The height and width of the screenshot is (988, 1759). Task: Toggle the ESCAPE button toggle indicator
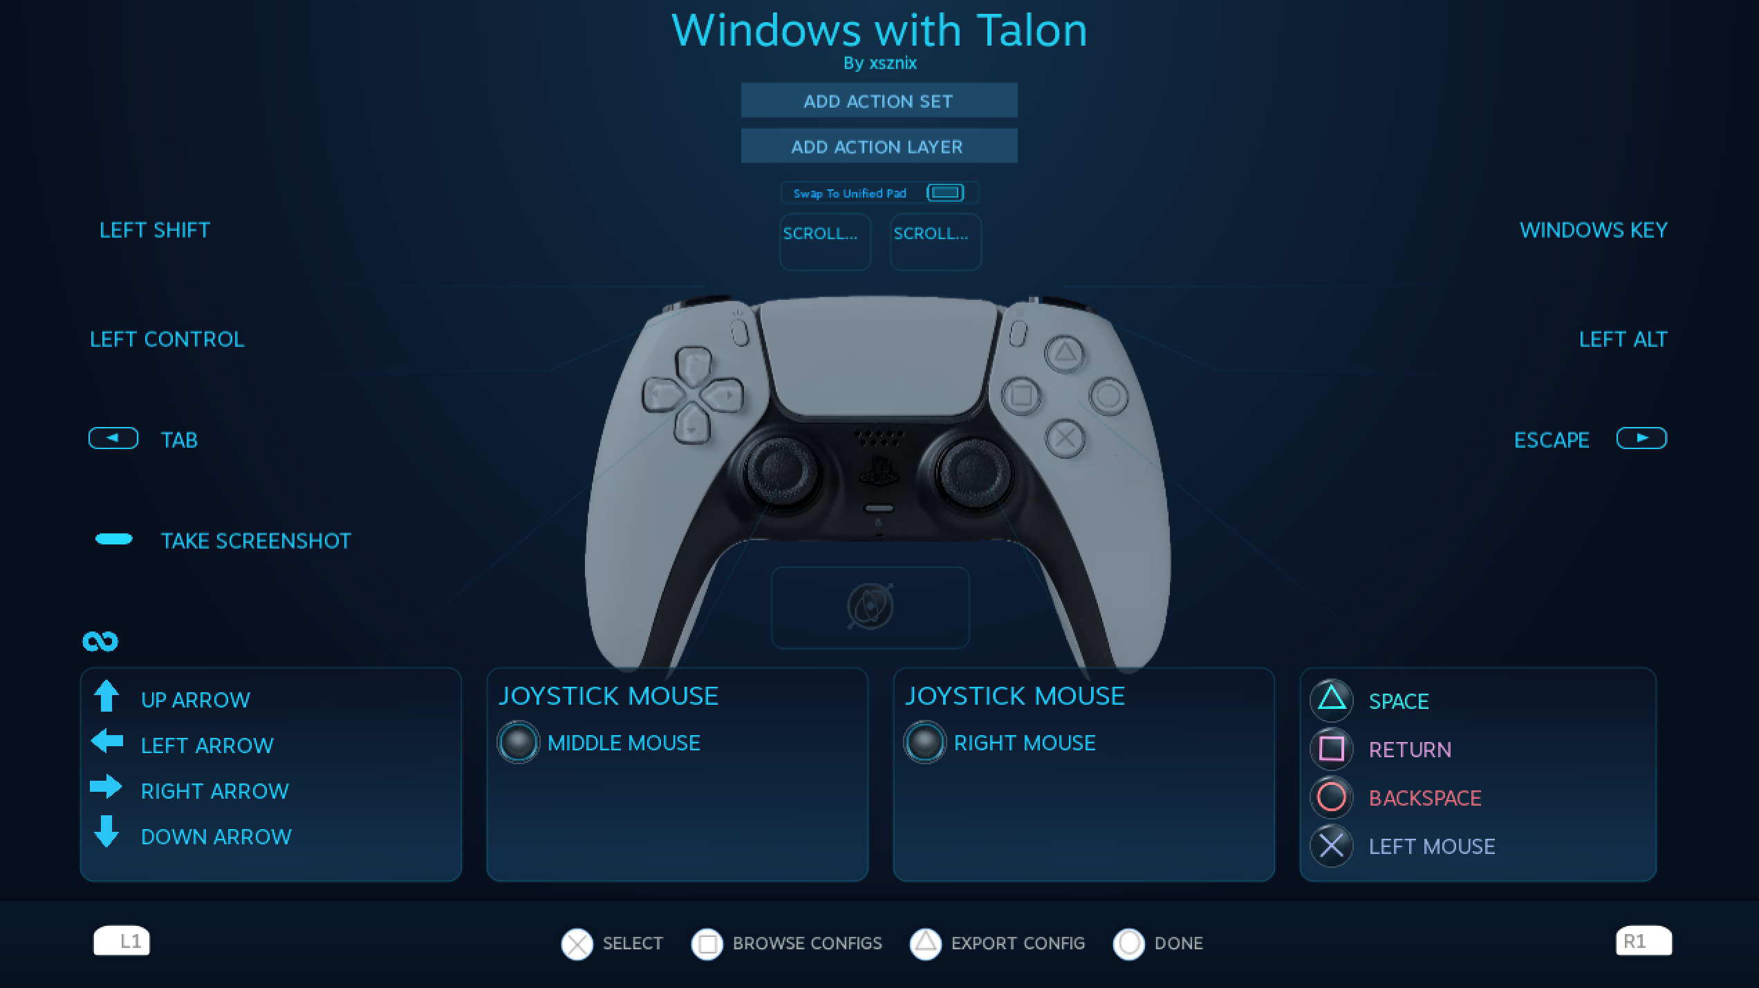[x=1642, y=439]
